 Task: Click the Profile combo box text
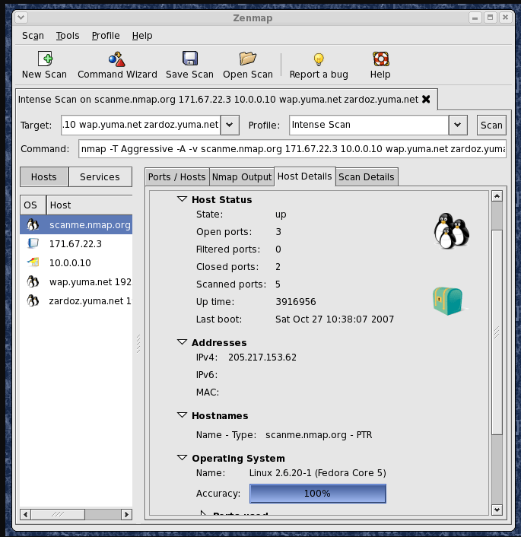pos(369,125)
